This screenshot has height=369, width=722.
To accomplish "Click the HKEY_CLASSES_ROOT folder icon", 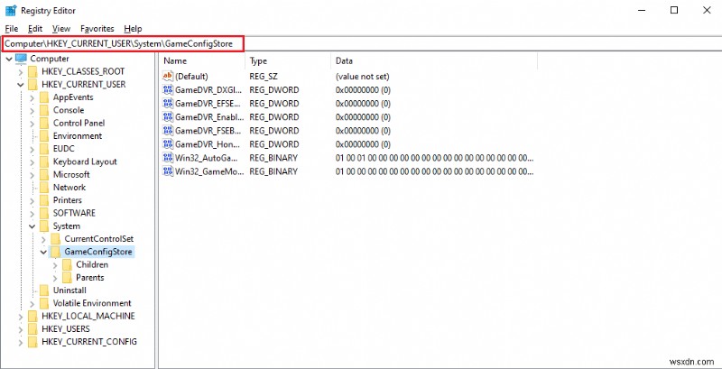I will (32, 72).
